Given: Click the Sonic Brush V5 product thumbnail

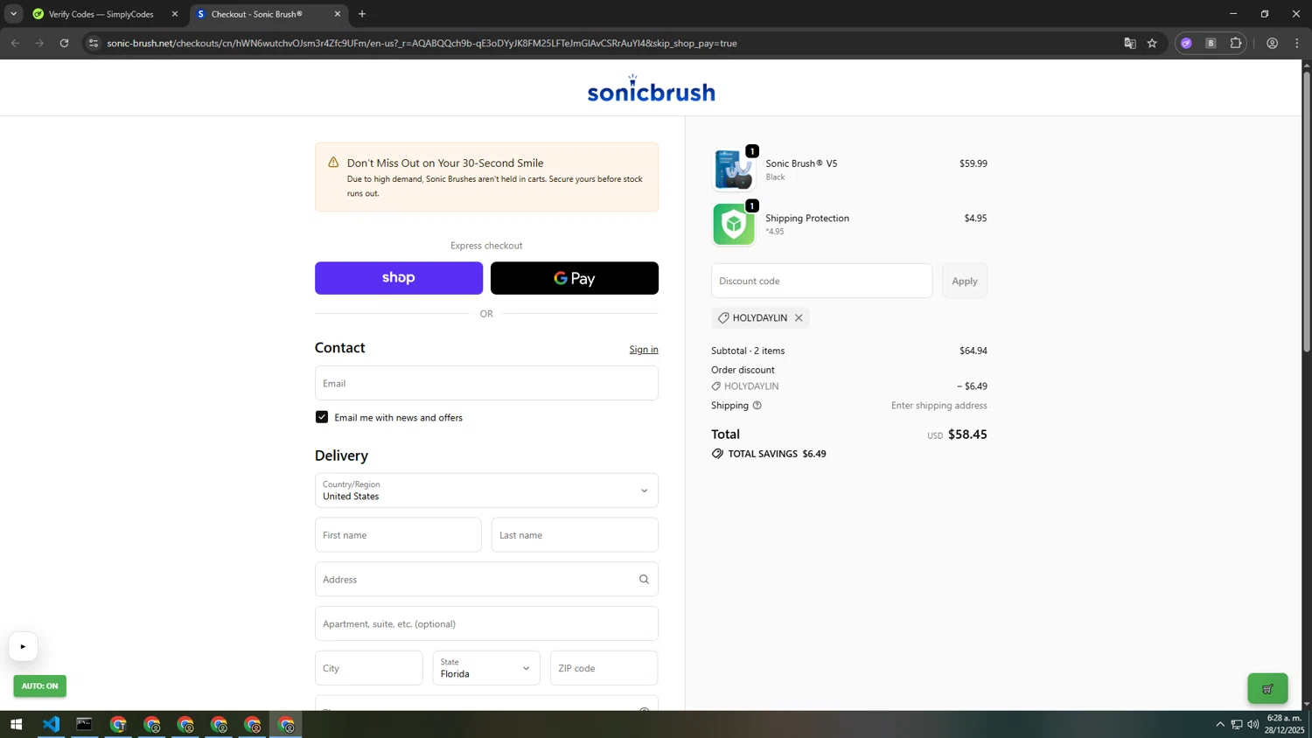Looking at the screenshot, I should point(733,170).
